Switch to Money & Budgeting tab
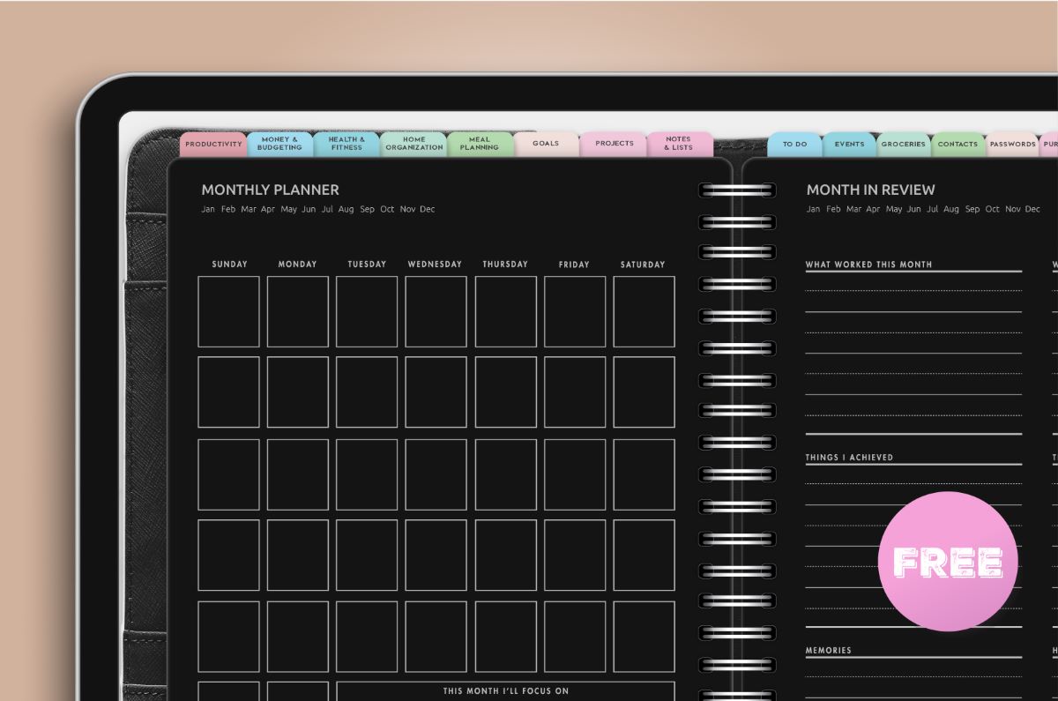The width and height of the screenshot is (1058, 701). [279, 144]
